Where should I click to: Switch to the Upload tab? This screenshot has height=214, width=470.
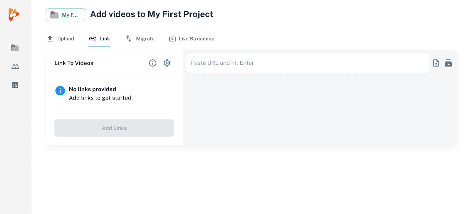(61, 39)
